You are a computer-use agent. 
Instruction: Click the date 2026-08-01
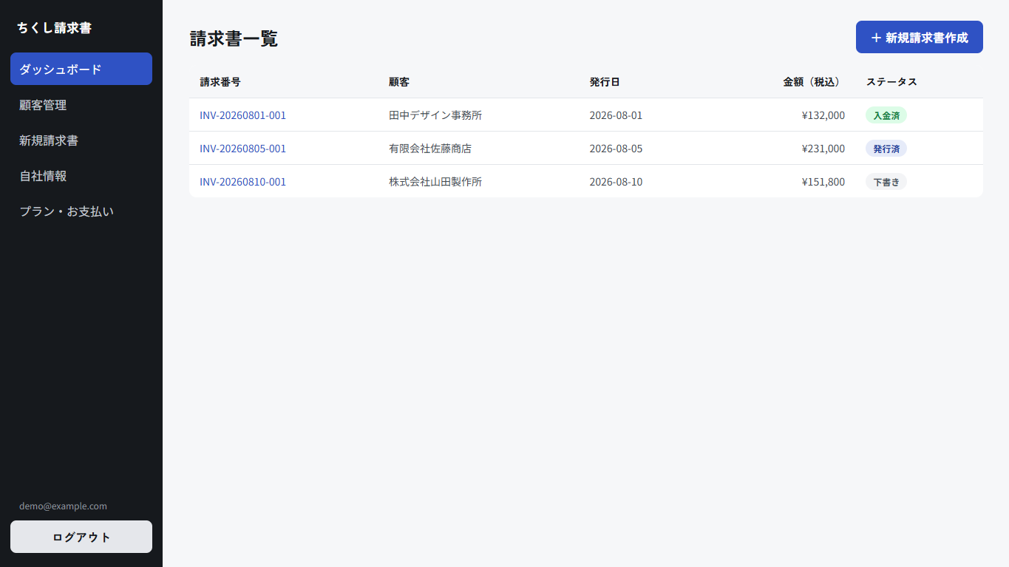pos(616,115)
